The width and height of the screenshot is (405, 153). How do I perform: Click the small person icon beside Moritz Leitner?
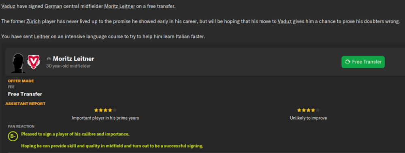(49, 59)
